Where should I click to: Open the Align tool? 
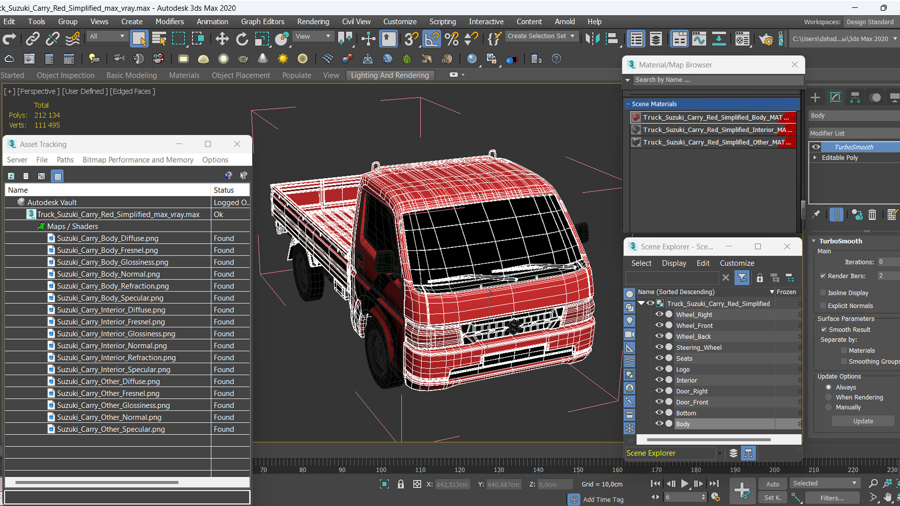pos(612,39)
